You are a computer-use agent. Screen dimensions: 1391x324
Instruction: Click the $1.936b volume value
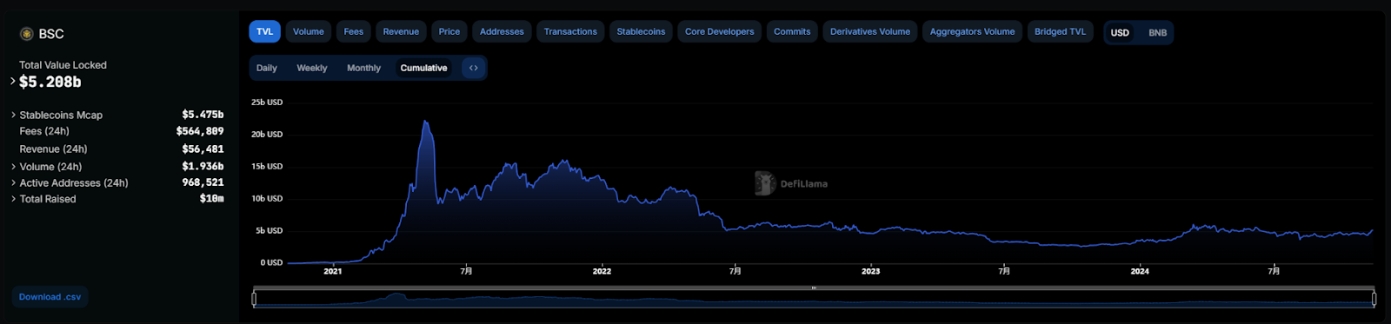tap(203, 166)
